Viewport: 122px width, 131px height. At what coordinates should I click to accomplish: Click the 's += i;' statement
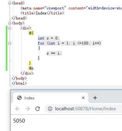coord(54,53)
